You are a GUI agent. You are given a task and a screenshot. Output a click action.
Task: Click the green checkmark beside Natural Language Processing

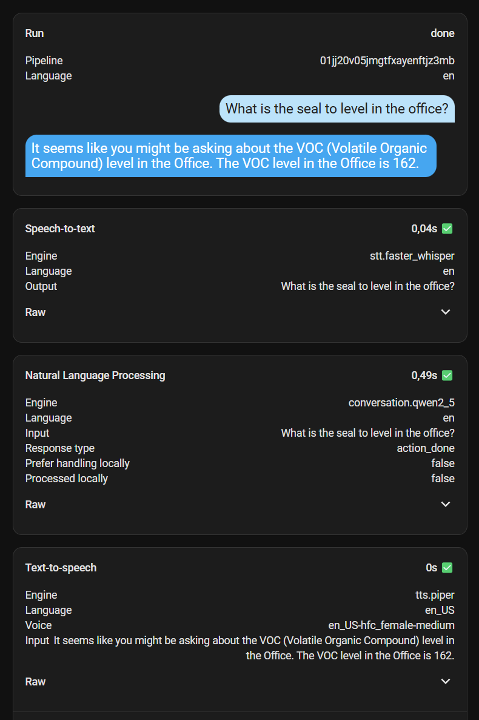click(x=447, y=375)
